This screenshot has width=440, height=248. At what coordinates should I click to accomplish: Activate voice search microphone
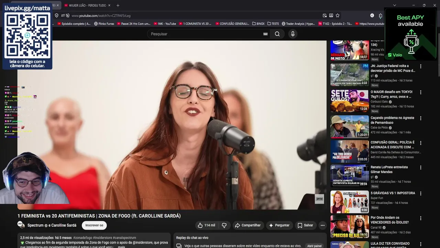(x=293, y=34)
